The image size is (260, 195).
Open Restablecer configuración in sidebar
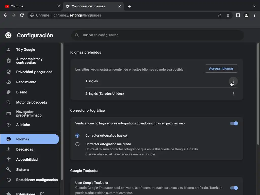click(37, 180)
